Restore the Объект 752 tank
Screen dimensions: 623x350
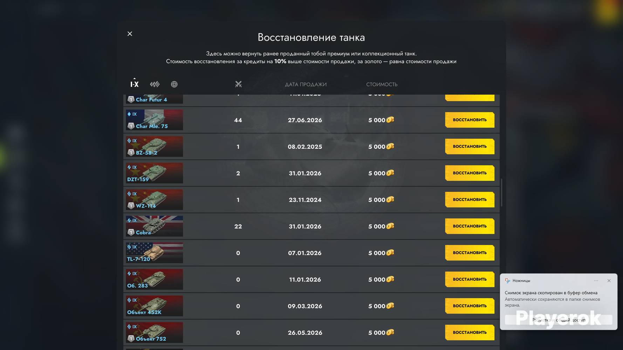(470, 332)
